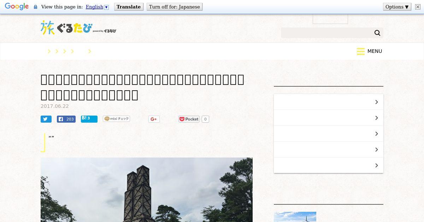Screen dimensions: 424x222
Task: Click the Google logo in translate bar
Action: click(x=17, y=7)
